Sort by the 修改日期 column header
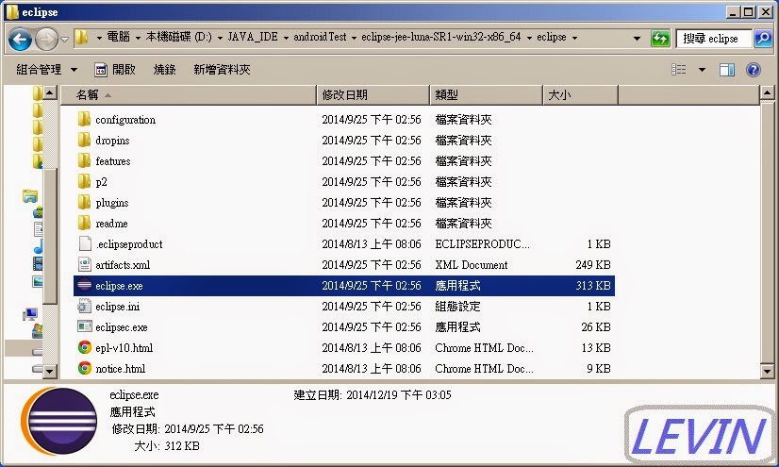 (x=373, y=95)
